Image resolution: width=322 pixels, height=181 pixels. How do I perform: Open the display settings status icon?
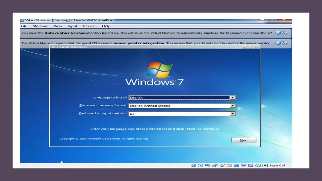tap(236, 165)
